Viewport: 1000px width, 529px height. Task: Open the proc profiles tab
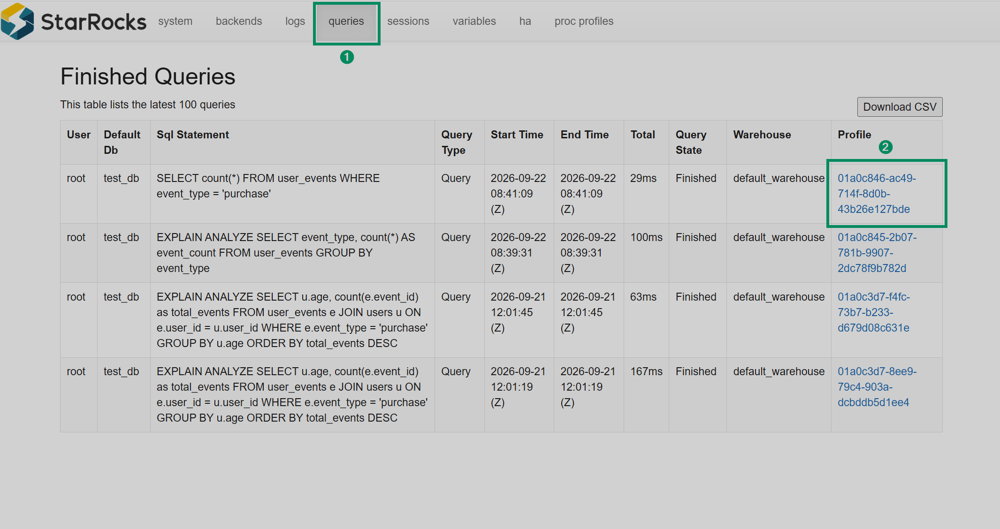pyautogui.click(x=584, y=21)
